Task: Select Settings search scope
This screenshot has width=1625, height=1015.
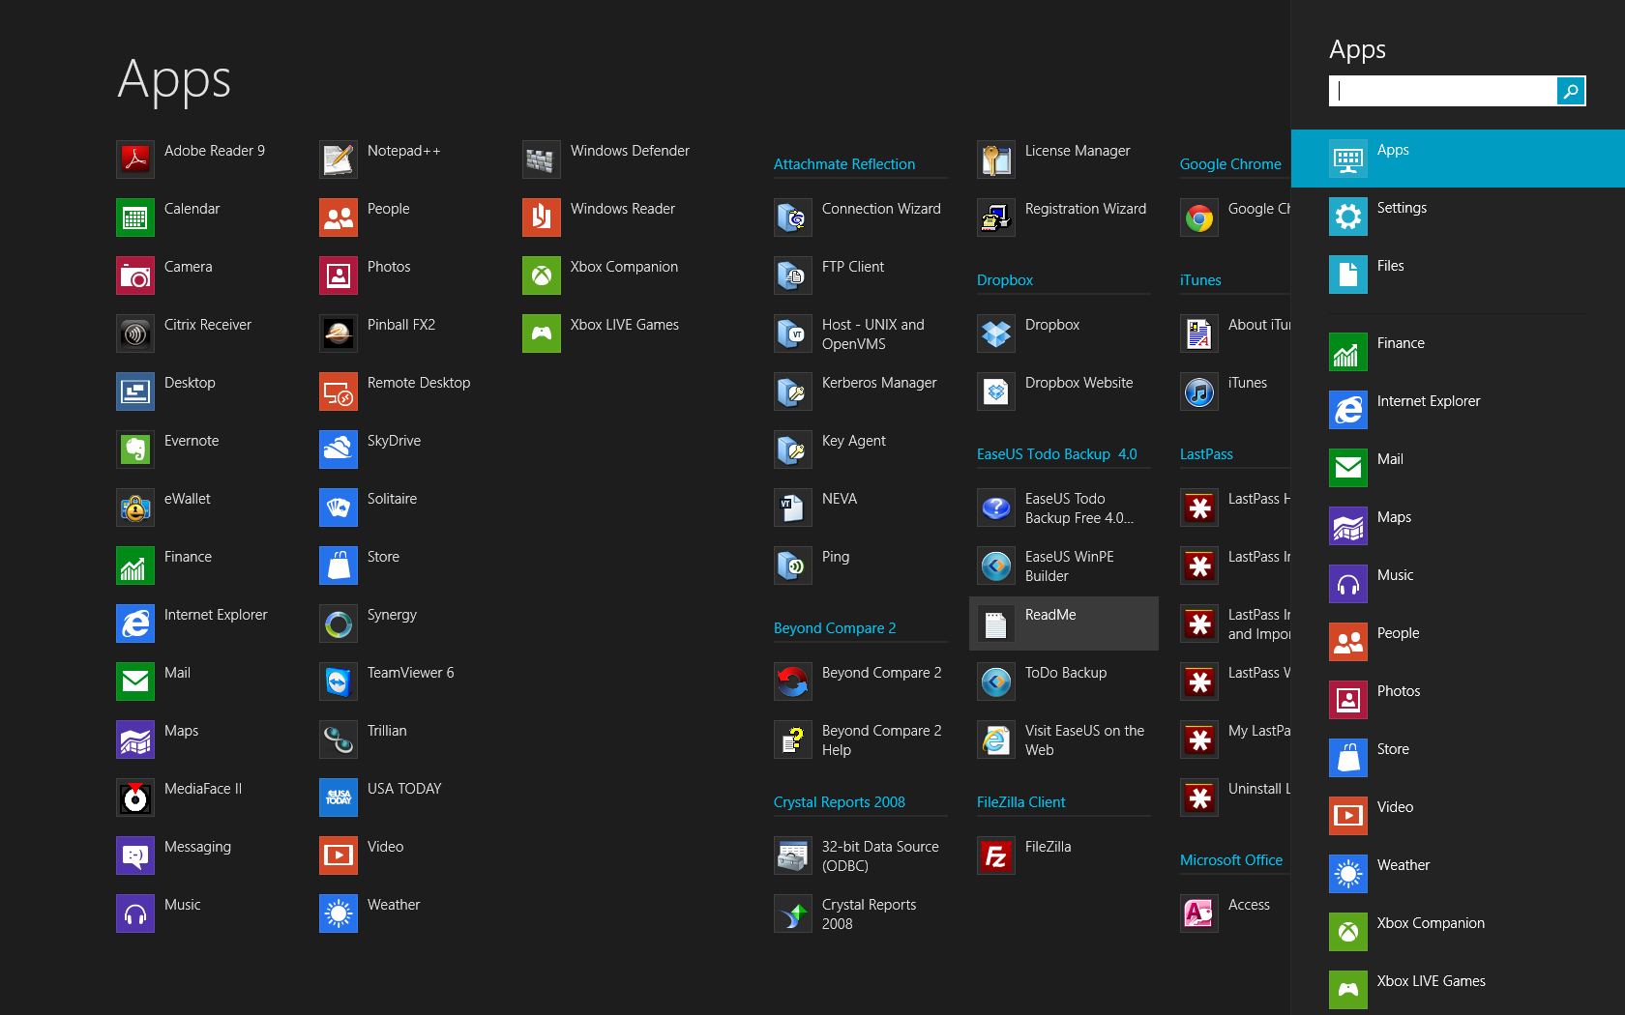Action: [x=1458, y=217]
